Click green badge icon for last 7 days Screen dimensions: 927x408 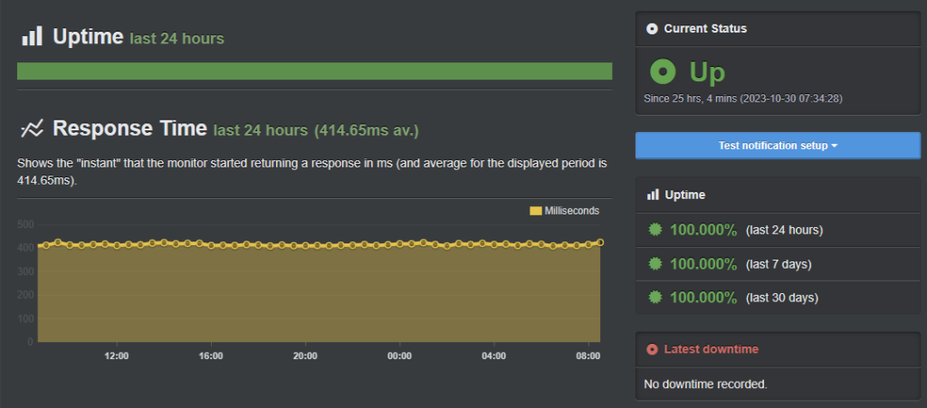pyautogui.click(x=655, y=263)
